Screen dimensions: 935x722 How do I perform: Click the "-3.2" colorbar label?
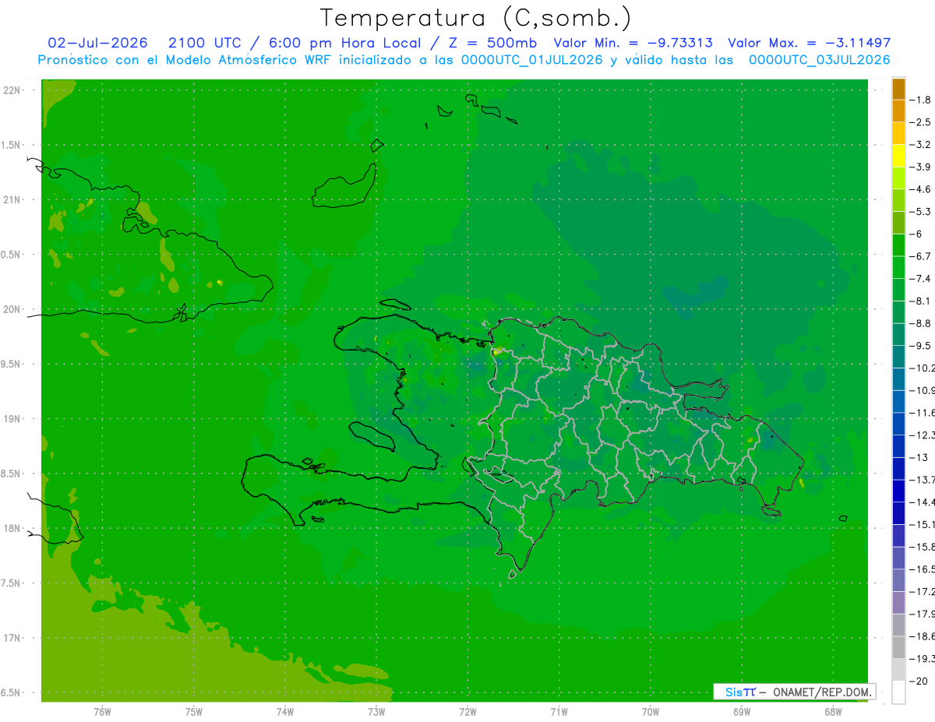(x=920, y=145)
